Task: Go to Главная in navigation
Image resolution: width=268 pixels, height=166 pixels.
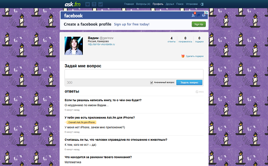Action: [129, 4]
